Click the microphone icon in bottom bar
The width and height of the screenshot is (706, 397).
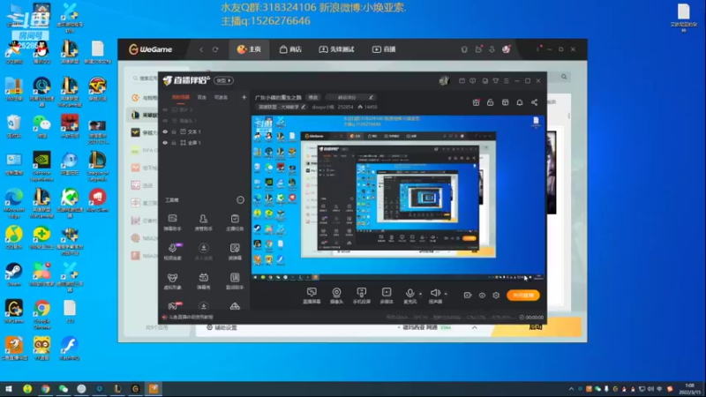pyautogui.click(x=409, y=294)
